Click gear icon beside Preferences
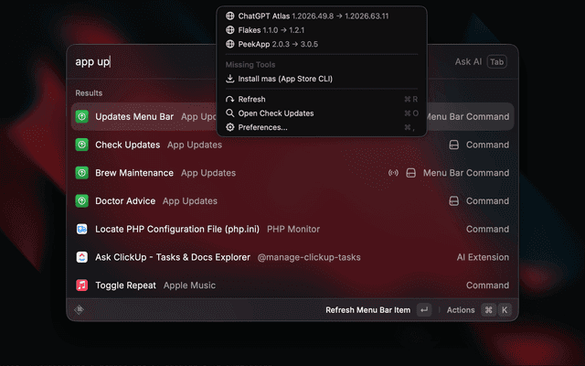585x366 pixels. coord(230,127)
